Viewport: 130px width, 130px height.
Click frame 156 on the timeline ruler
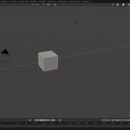[x=69, y=123]
